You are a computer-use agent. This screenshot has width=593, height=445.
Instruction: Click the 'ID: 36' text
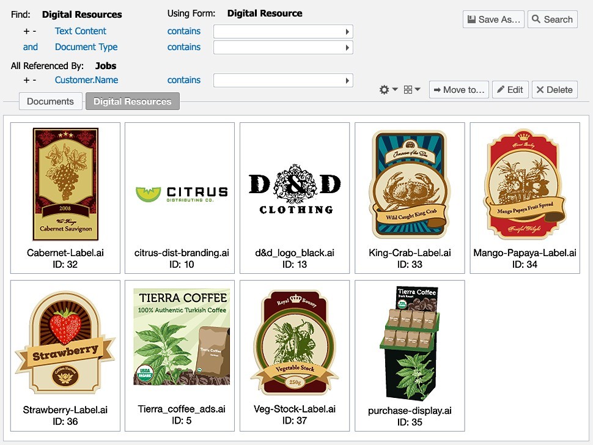65,421
